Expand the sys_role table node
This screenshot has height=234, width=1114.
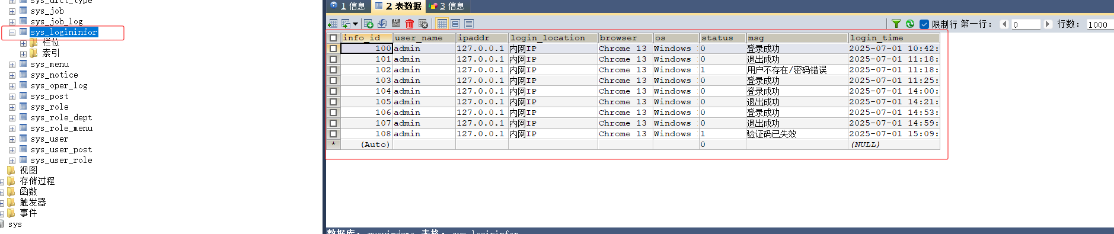[12, 107]
